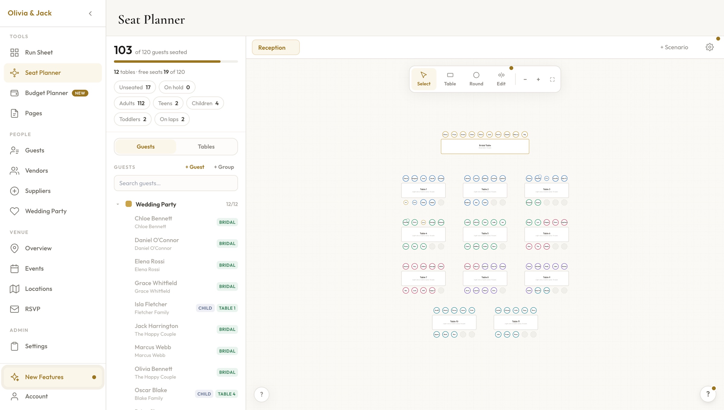724x410 pixels.
Task: Activate the Select tool
Action: tap(424, 79)
